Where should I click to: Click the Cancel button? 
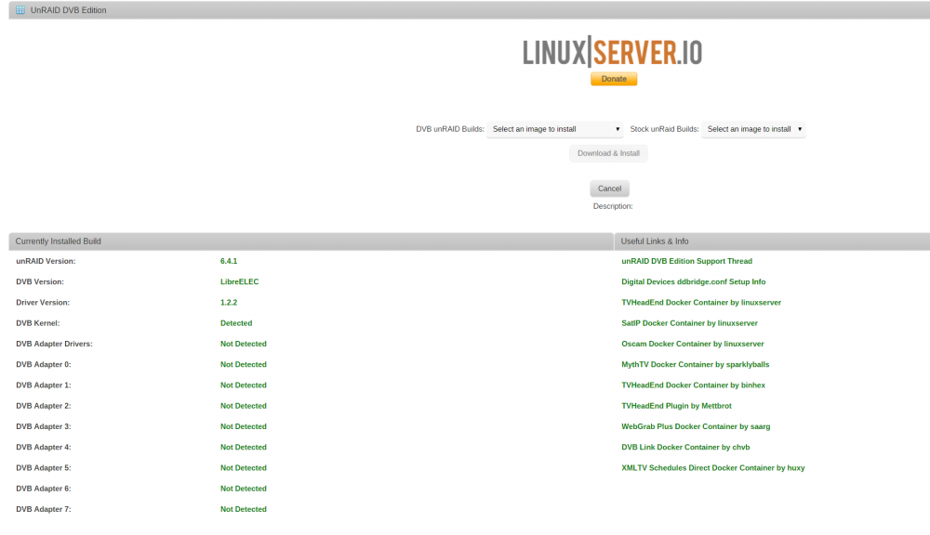(610, 189)
